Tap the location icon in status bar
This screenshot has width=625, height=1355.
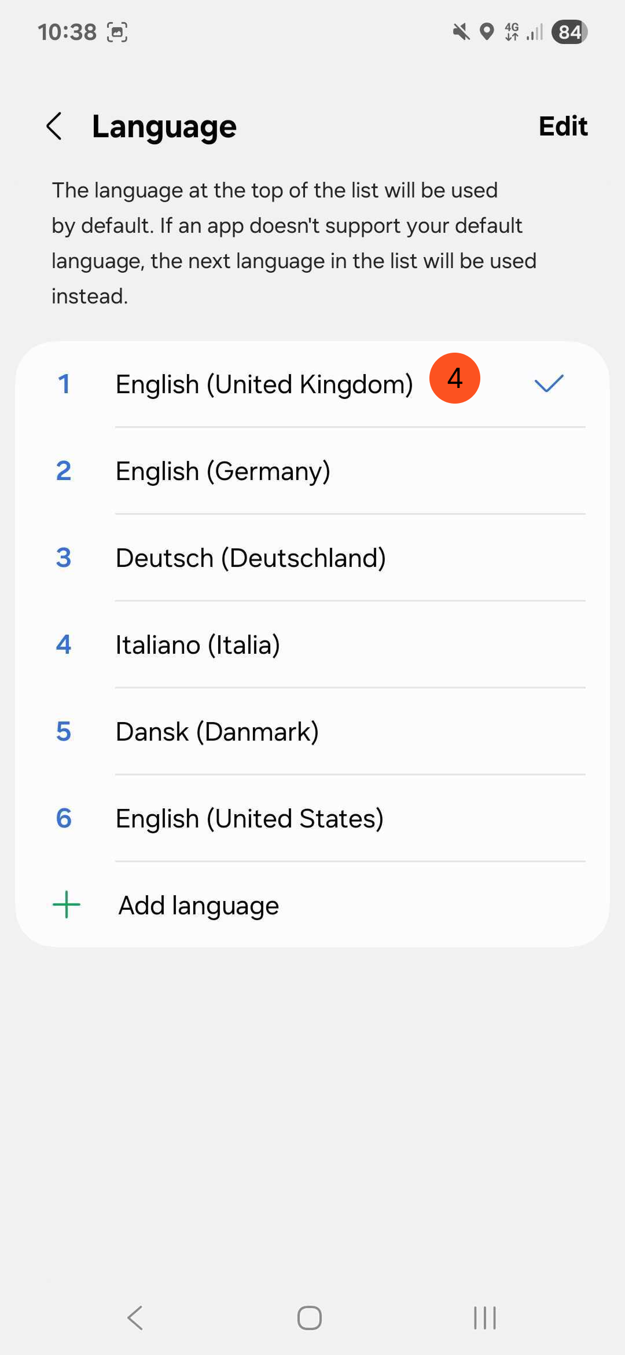tap(487, 32)
